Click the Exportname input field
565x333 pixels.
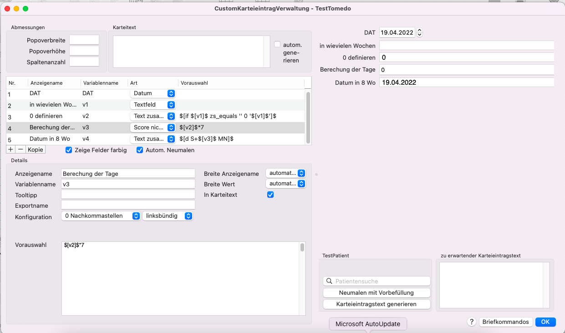pyautogui.click(x=128, y=205)
